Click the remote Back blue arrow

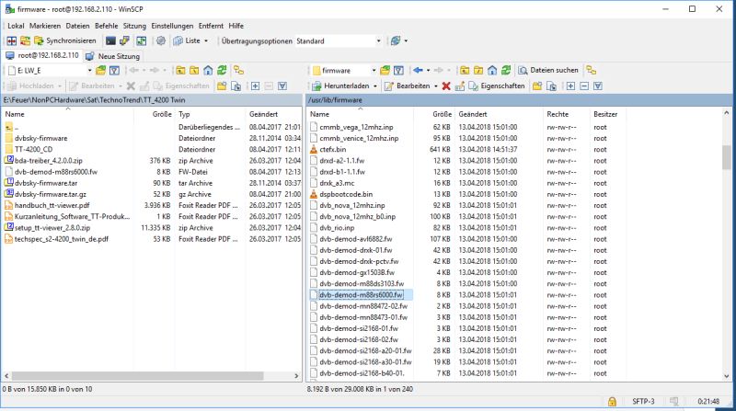[418, 71]
